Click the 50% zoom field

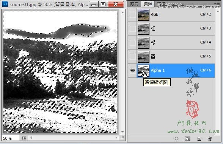coord(10,138)
